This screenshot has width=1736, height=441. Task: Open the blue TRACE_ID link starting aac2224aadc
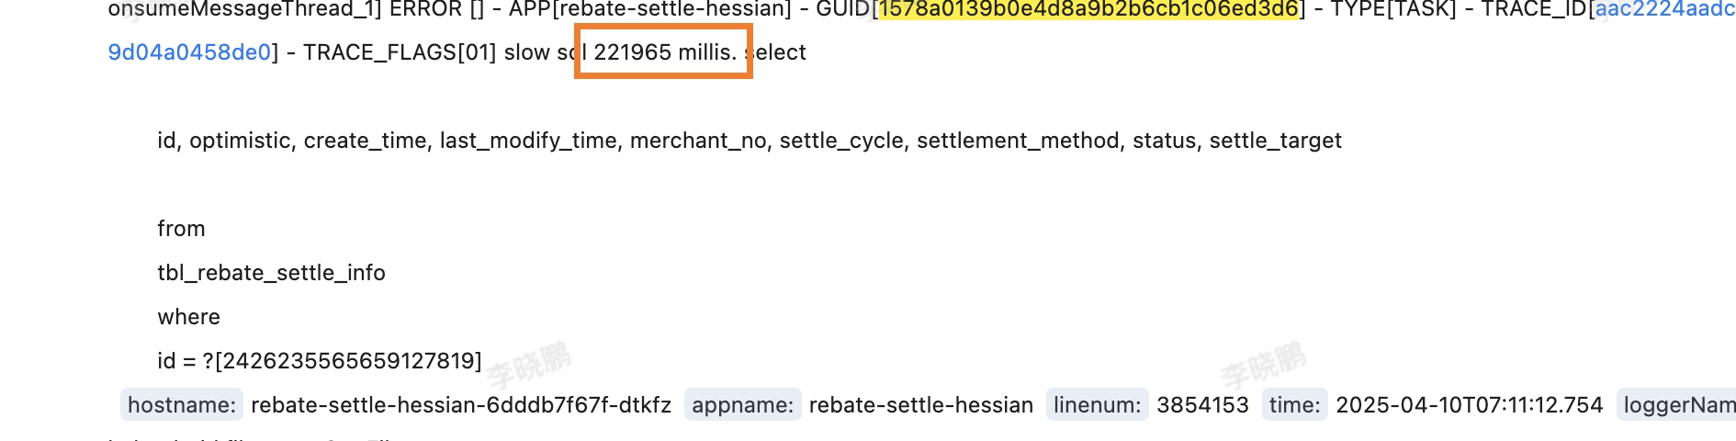(x=1663, y=9)
